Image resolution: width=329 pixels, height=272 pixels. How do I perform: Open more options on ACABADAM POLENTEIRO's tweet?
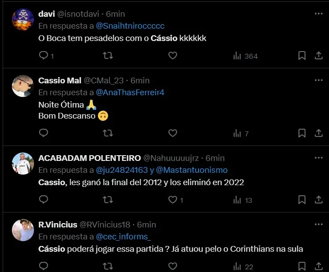(318, 158)
